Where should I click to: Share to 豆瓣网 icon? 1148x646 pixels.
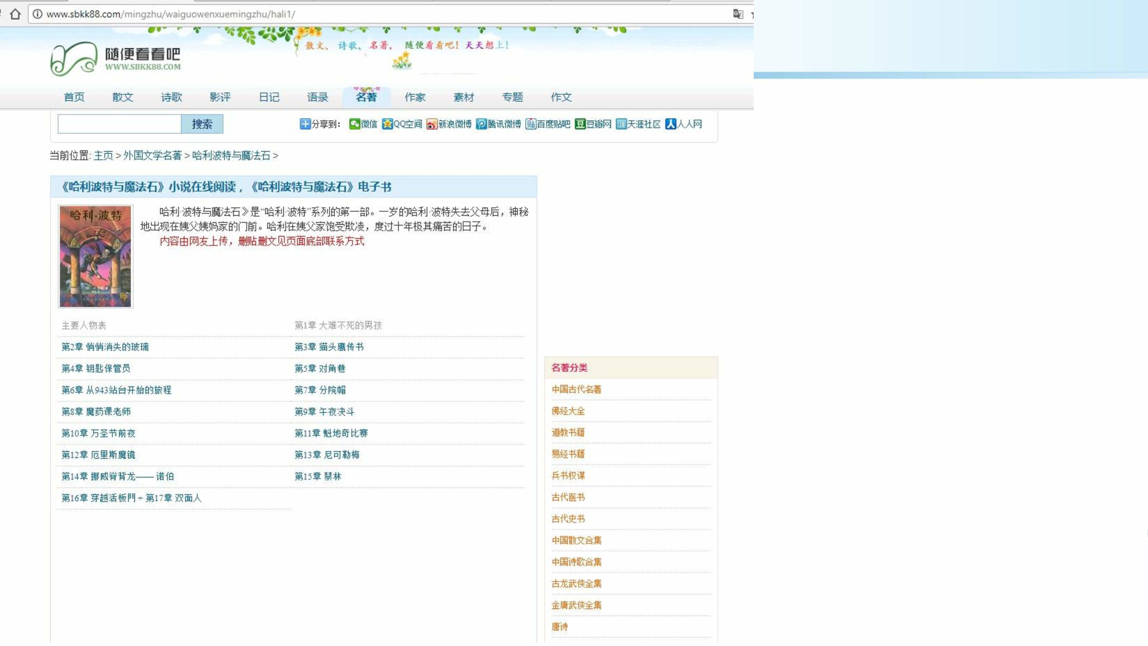click(x=580, y=124)
